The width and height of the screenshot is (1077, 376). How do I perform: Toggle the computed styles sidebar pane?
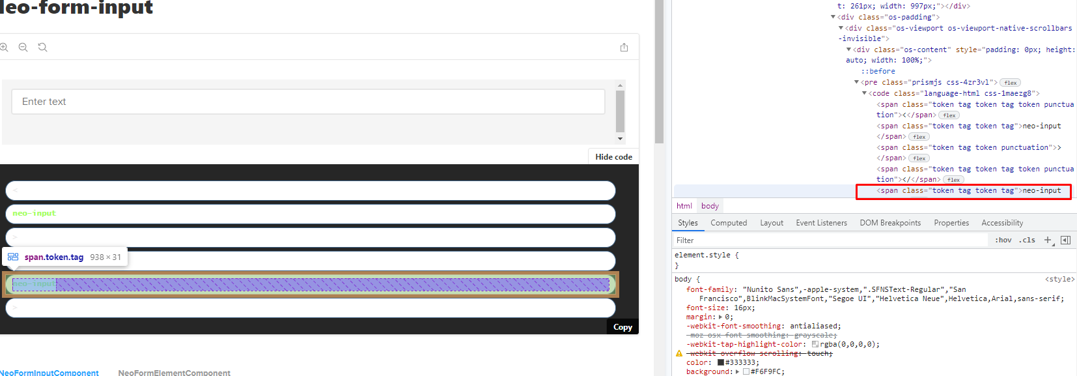1065,240
